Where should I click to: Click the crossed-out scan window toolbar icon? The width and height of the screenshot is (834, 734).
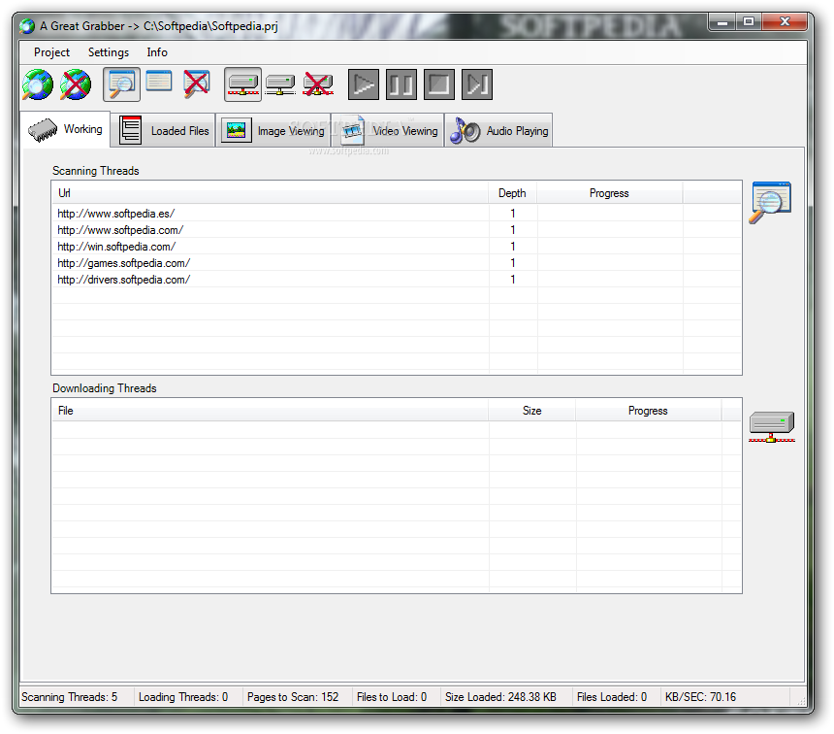pyautogui.click(x=196, y=83)
